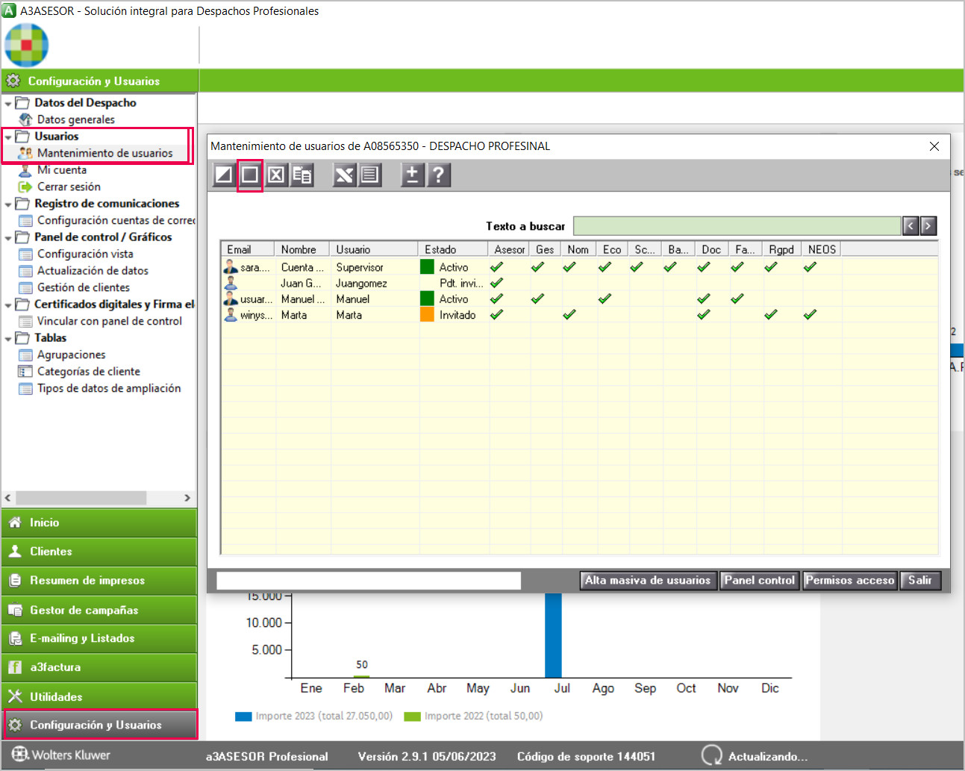Collapse the Tablas tree node

click(8, 339)
